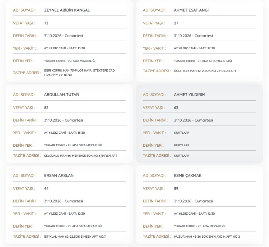This screenshot has width=269, height=247.
Task: Click TAZİYE ADRESİ label in Zeynel Abidin Kangal card
Action: tap(27, 73)
